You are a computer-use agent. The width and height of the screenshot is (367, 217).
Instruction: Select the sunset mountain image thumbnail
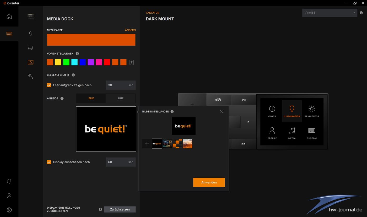coord(188,144)
